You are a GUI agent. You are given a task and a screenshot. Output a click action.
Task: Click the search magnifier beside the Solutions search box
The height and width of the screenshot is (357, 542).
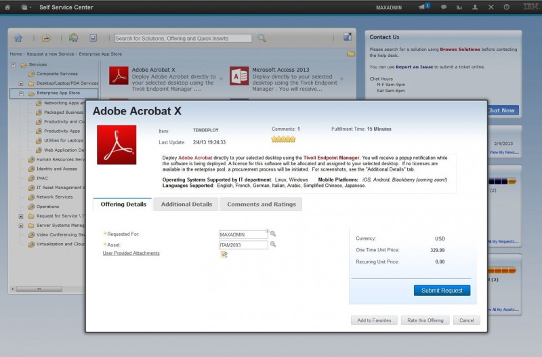click(262, 38)
